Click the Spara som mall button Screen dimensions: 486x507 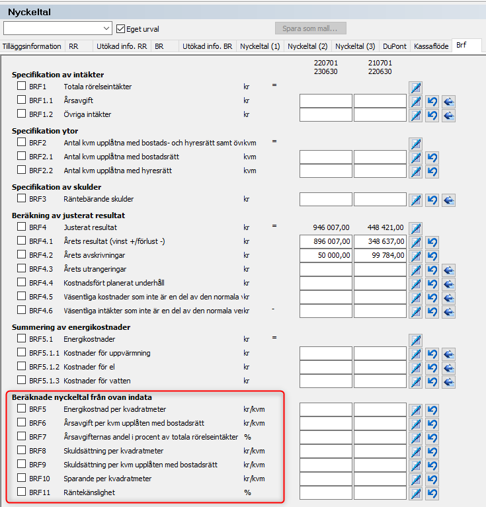(x=311, y=28)
